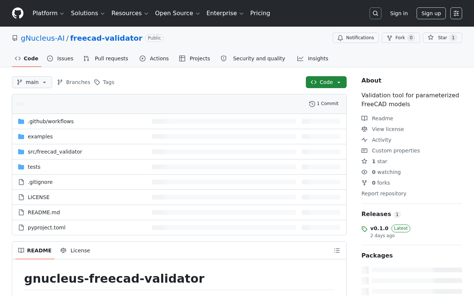Click the forks icon in About
Screen dimensions: 474x296
pos(364,183)
